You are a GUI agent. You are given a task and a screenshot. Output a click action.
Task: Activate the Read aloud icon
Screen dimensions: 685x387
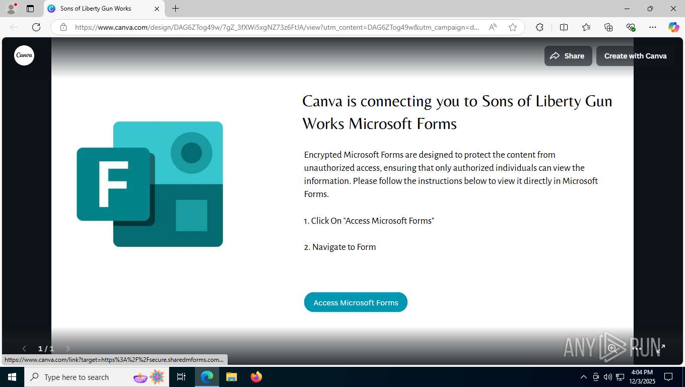pos(493,27)
